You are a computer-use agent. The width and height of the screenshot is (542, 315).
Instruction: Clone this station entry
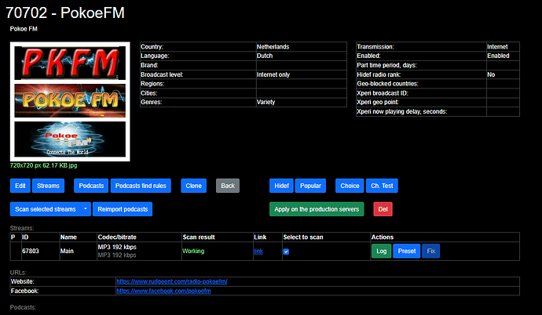pos(193,186)
